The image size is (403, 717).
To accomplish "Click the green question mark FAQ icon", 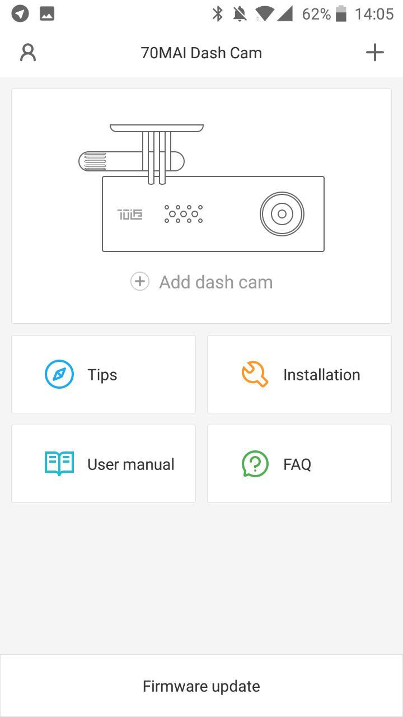I will [255, 464].
